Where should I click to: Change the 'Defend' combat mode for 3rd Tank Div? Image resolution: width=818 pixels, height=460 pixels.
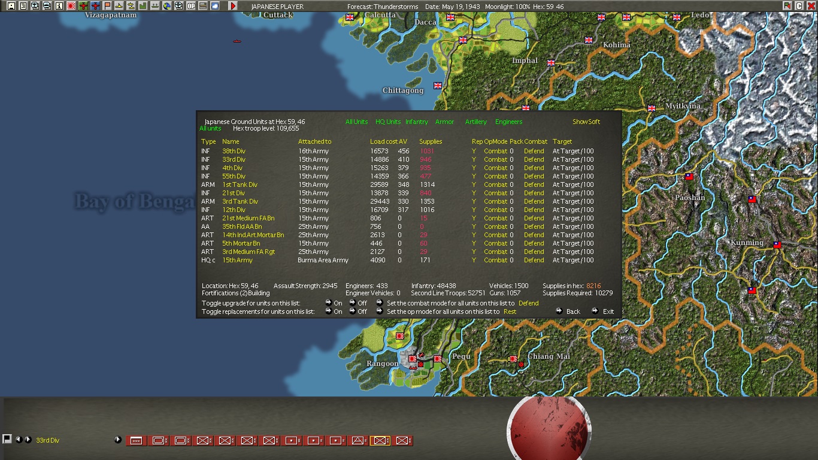[534, 202]
